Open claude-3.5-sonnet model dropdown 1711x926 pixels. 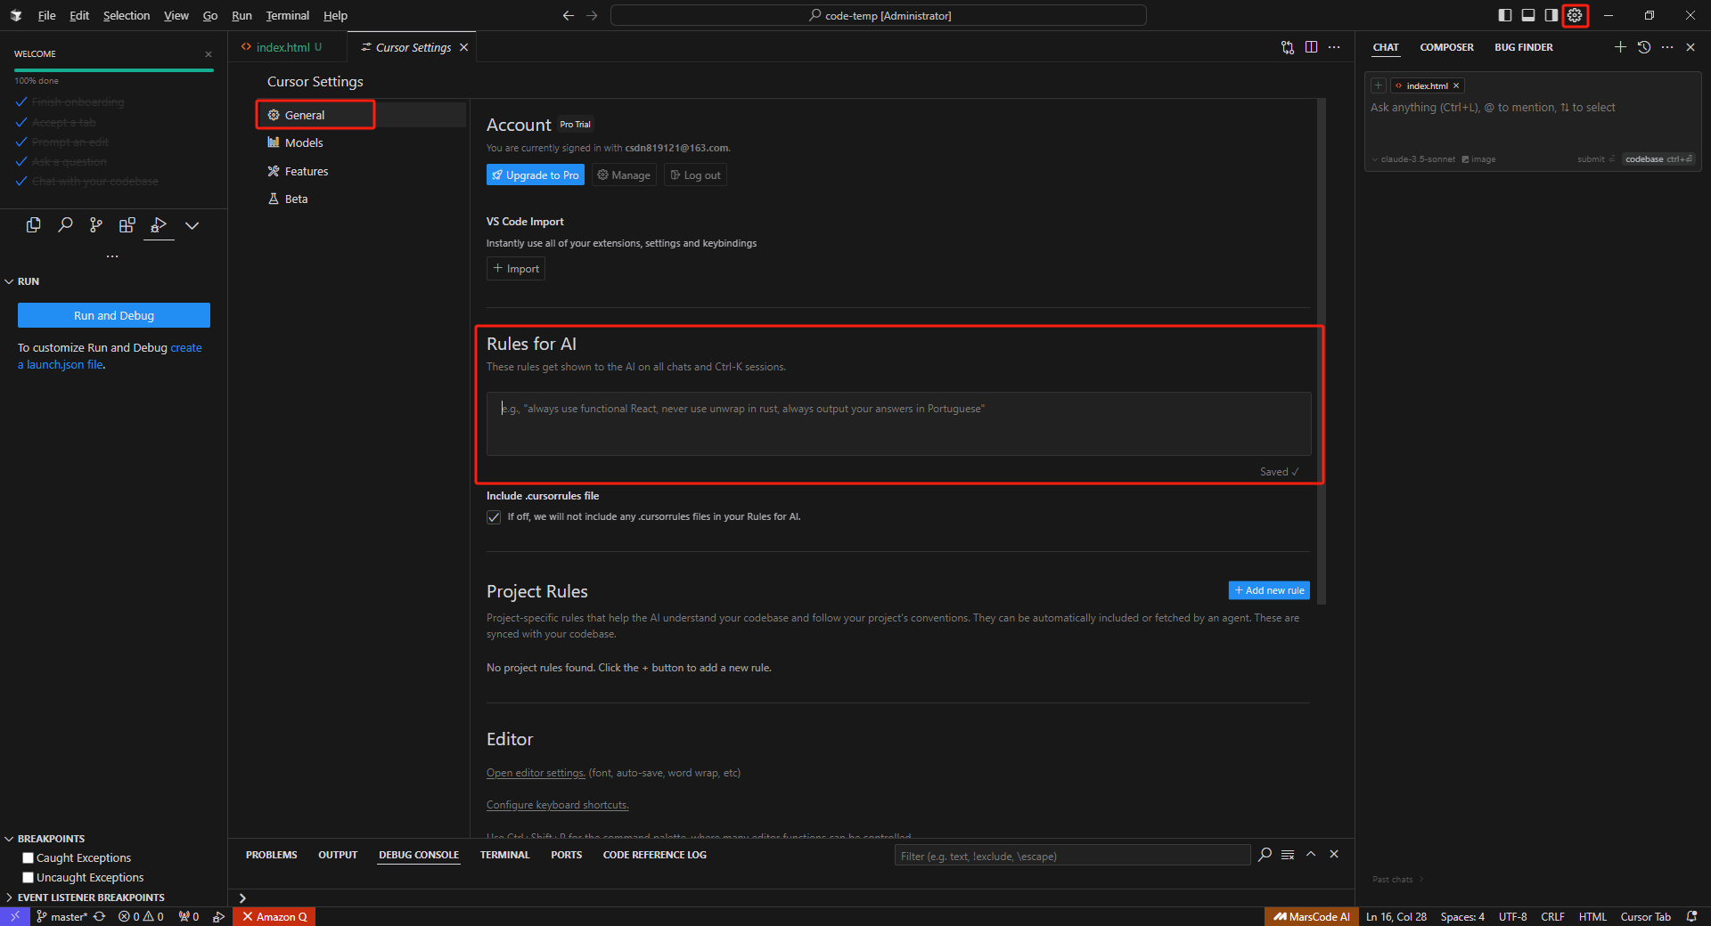click(x=1414, y=159)
